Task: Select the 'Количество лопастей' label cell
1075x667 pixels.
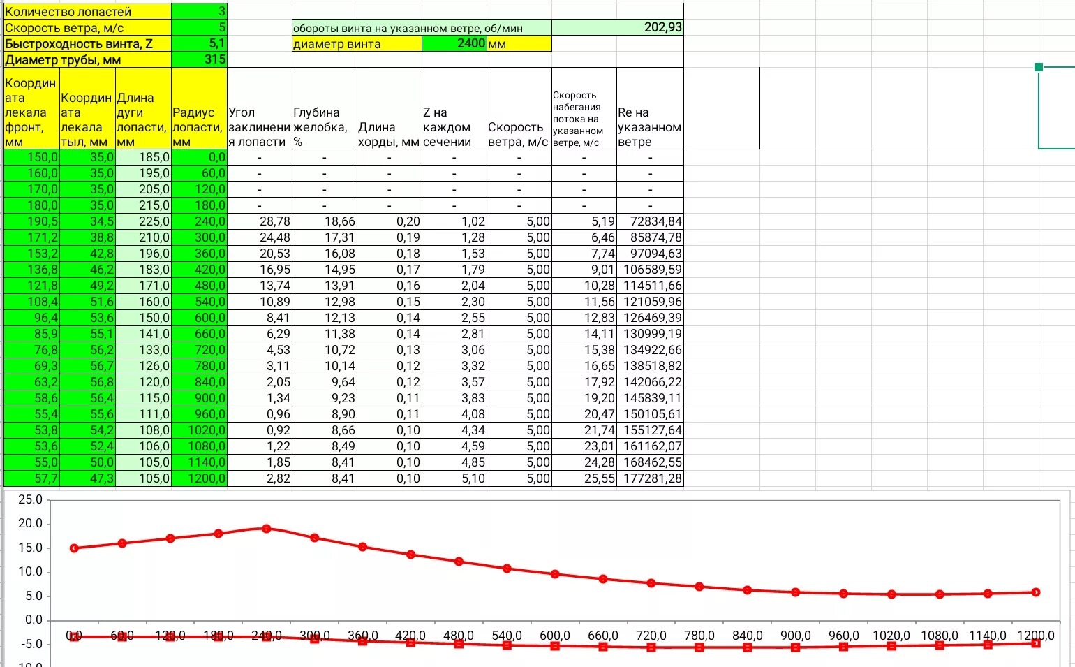Action: pos(87,11)
